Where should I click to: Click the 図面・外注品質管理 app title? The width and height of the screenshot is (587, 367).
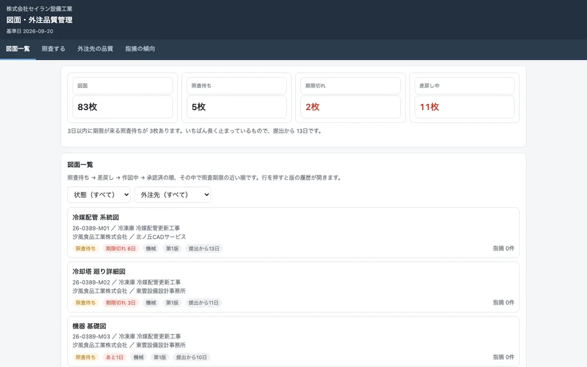point(39,20)
